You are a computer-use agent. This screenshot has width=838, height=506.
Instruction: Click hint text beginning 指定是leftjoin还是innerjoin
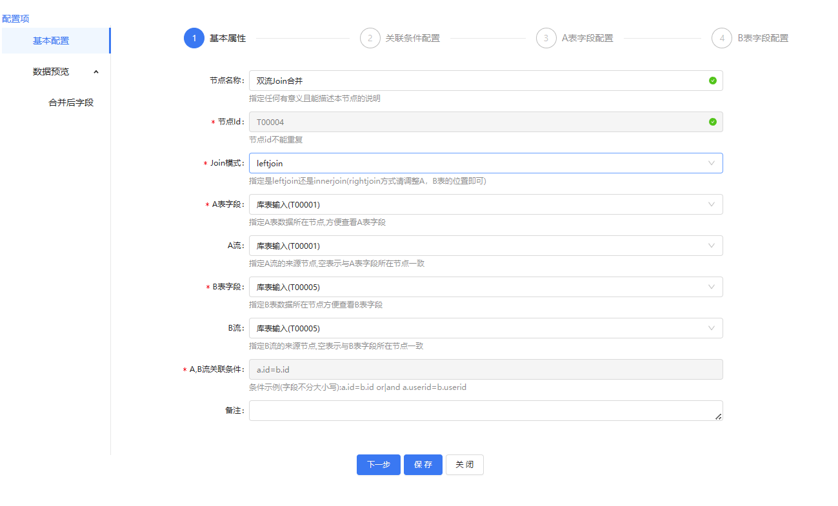pyautogui.click(x=368, y=181)
